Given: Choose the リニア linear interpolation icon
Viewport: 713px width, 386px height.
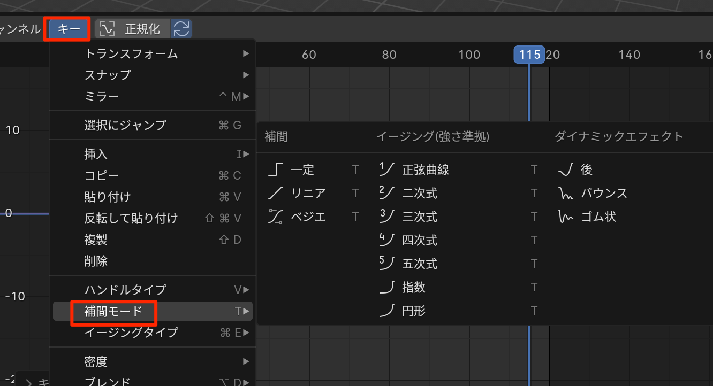Looking at the screenshot, I should click(x=276, y=193).
